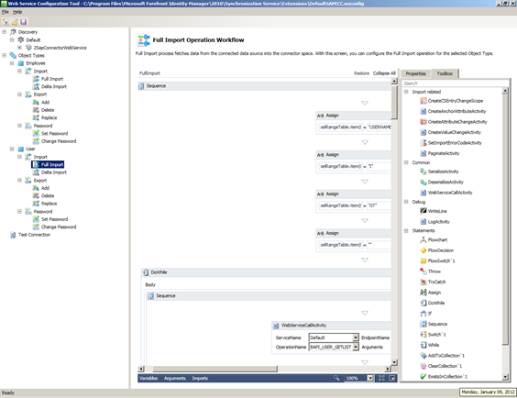Image resolution: width=517 pixels, height=398 pixels.
Task: Select CreateCSEntryChangeScope toolbox icon
Action: coord(423,101)
